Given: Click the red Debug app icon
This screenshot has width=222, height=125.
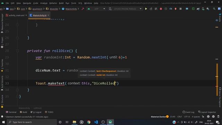Looking at the screenshot, I should point(161,9).
